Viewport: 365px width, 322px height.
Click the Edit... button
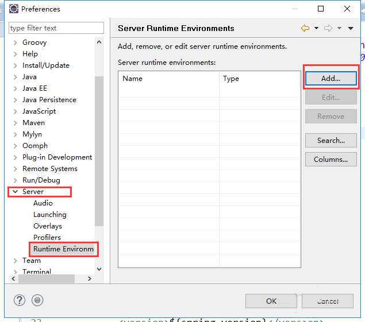(331, 97)
